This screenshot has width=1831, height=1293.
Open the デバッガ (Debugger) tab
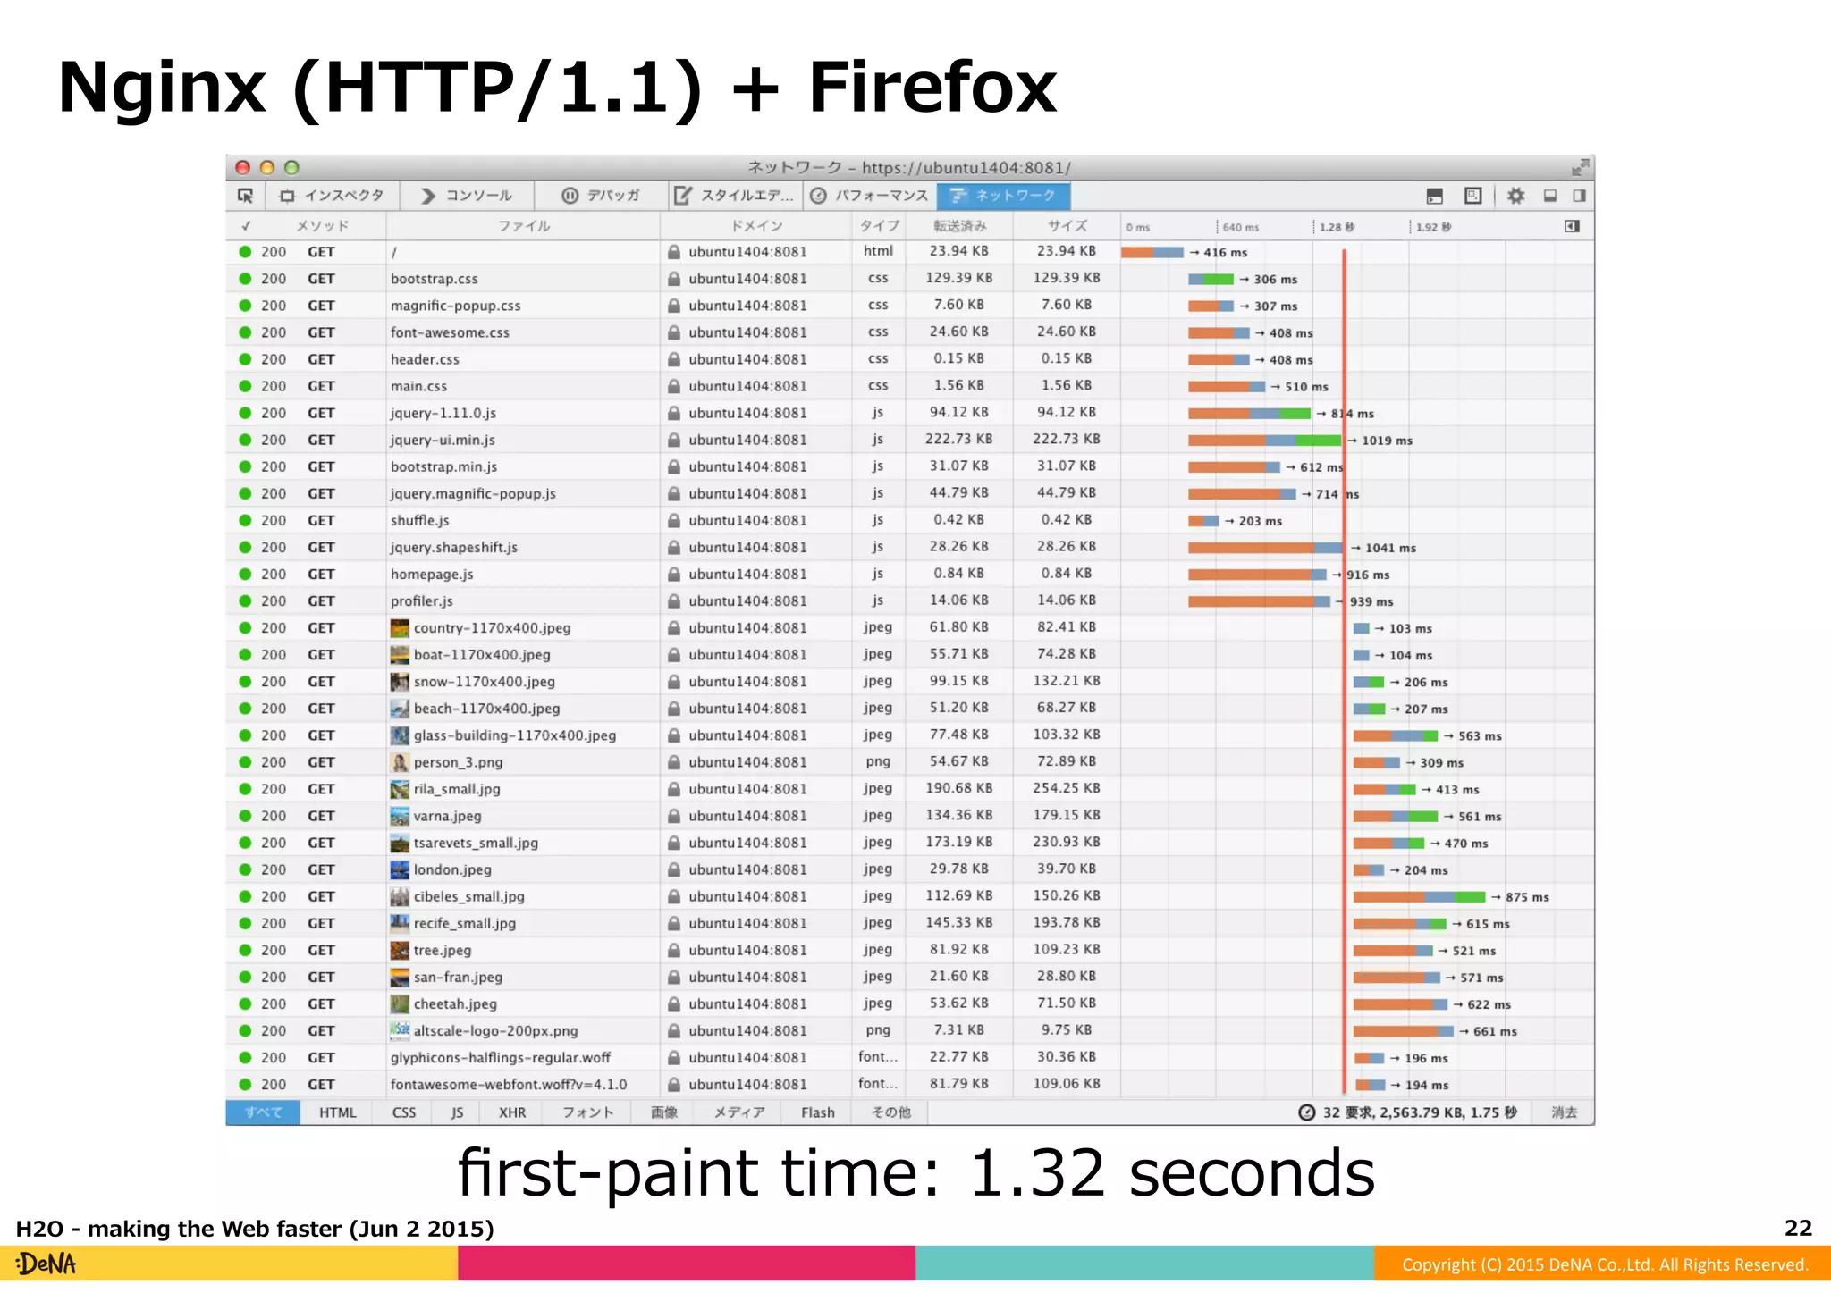(601, 196)
